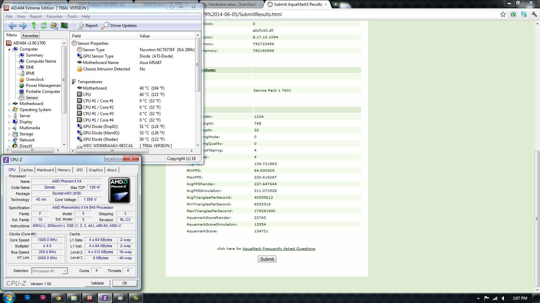Go back with AIDA64 blue left arrow
Screen dimensions: 540x303
point(12,26)
